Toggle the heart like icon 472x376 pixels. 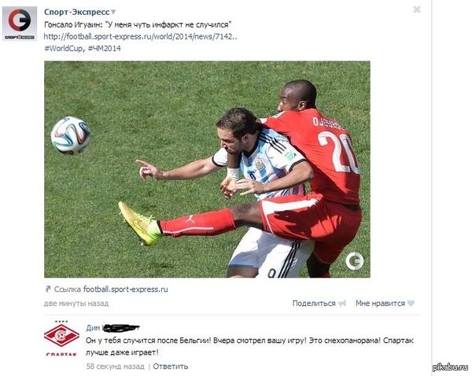tap(411, 304)
